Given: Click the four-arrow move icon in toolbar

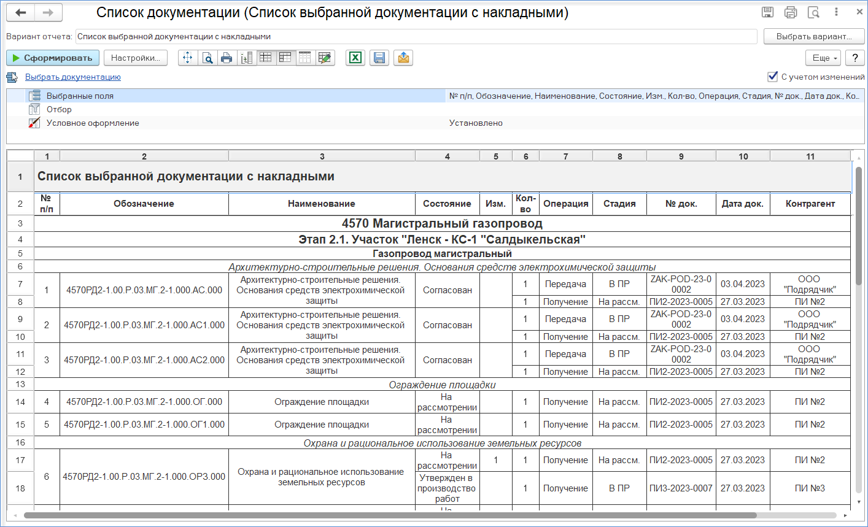Looking at the screenshot, I should [x=188, y=58].
